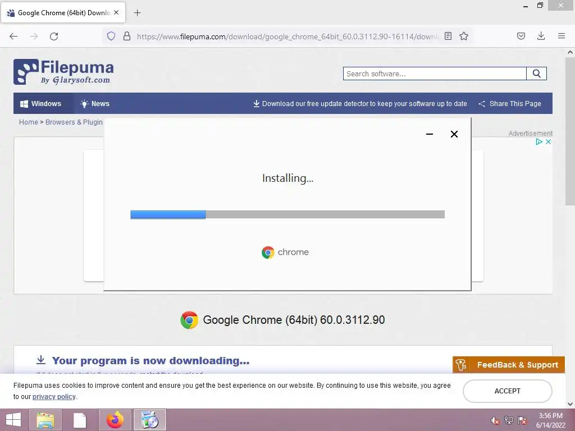Reload the Filepuma page
Viewport: 575px width, 431px height.
(54, 36)
